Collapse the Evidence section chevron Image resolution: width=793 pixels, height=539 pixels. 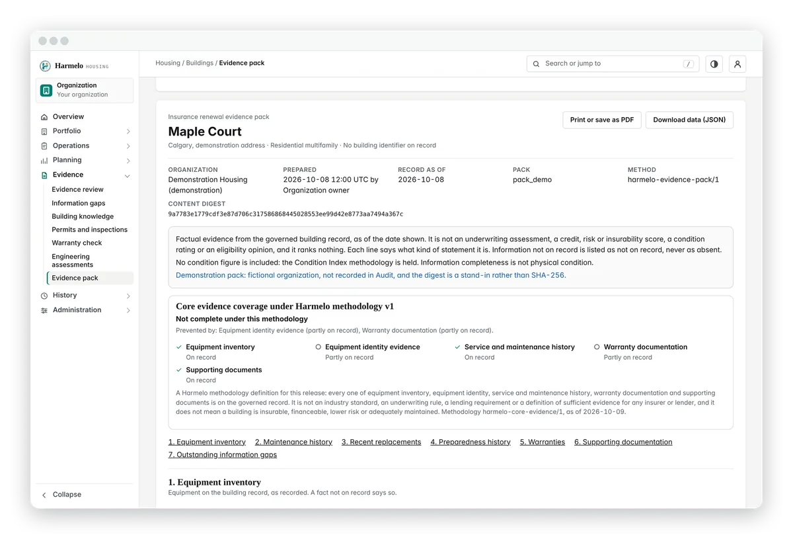pos(128,176)
